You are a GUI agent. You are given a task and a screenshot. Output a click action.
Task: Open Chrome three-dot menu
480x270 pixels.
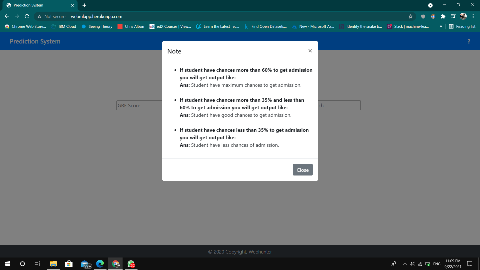pos(473,16)
